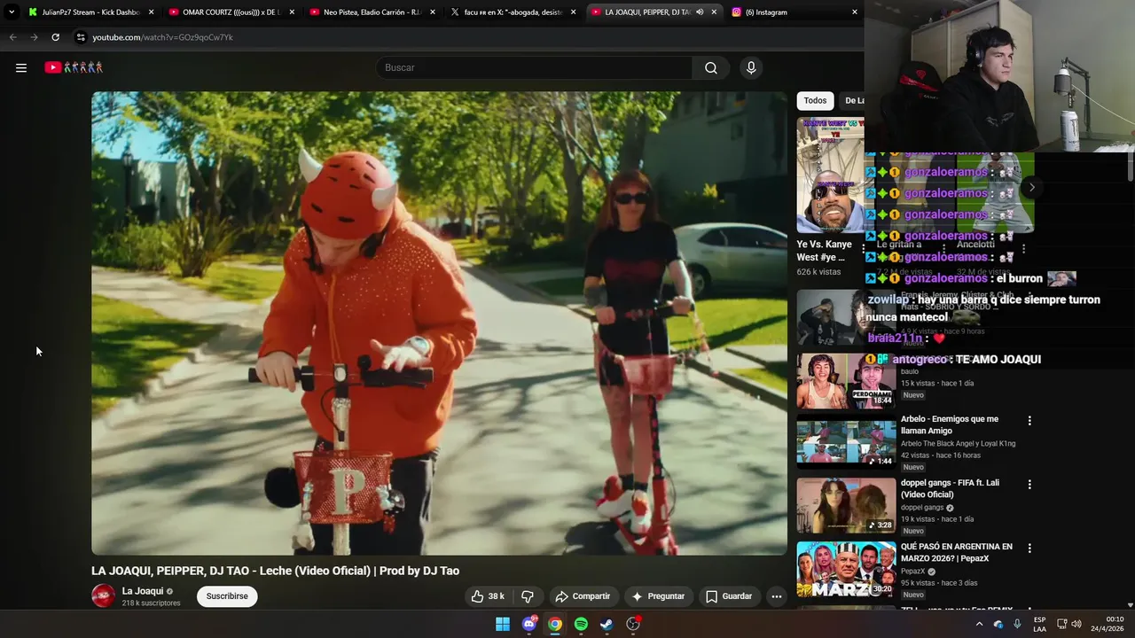This screenshot has height=638, width=1135.
Task: Open Chrome from the taskbar
Action: coord(555,624)
